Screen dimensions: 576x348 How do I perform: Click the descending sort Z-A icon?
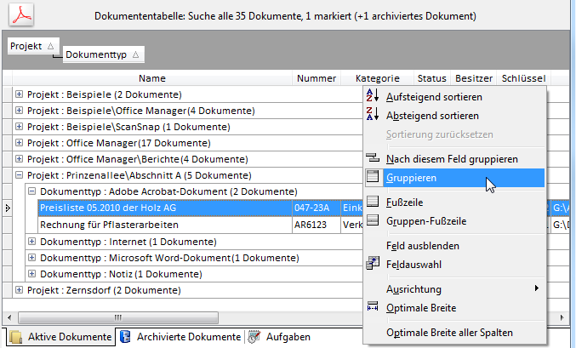click(372, 115)
